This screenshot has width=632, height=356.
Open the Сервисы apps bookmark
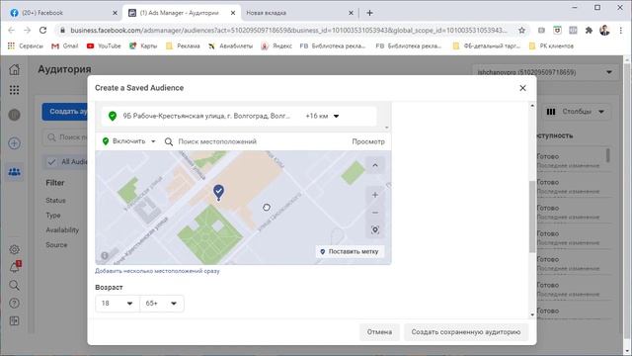pyautogui.click(x=26, y=46)
